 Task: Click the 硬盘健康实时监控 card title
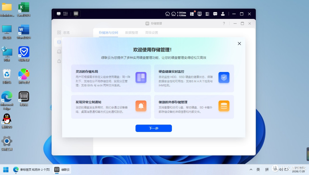tap(171, 71)
